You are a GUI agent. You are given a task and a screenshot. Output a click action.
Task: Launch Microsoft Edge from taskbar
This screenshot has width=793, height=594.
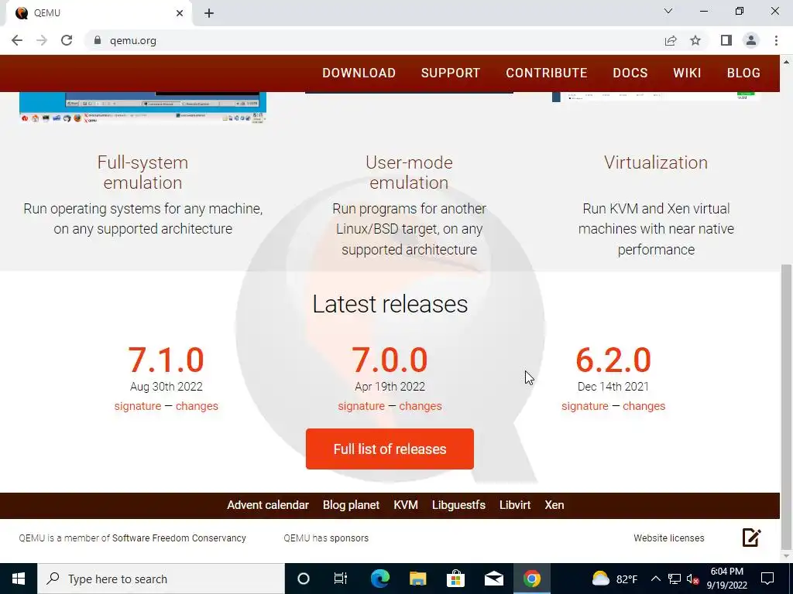pos(379,579)
